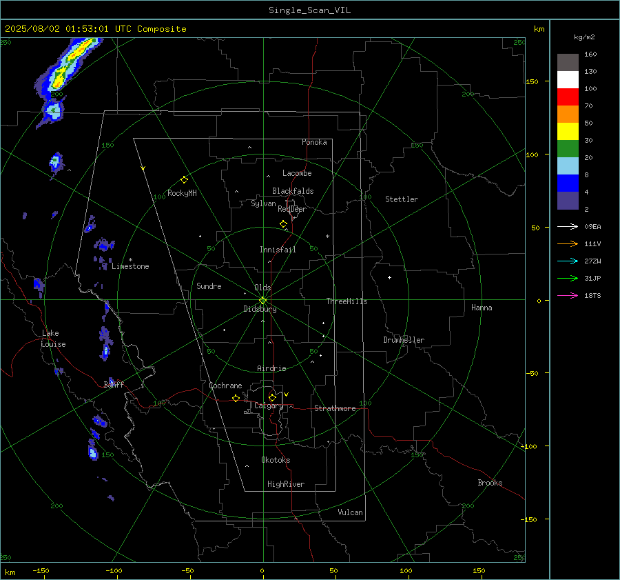Click the Lake Louise label
This screenshot has width=620, height=580.
pos(53,339)
